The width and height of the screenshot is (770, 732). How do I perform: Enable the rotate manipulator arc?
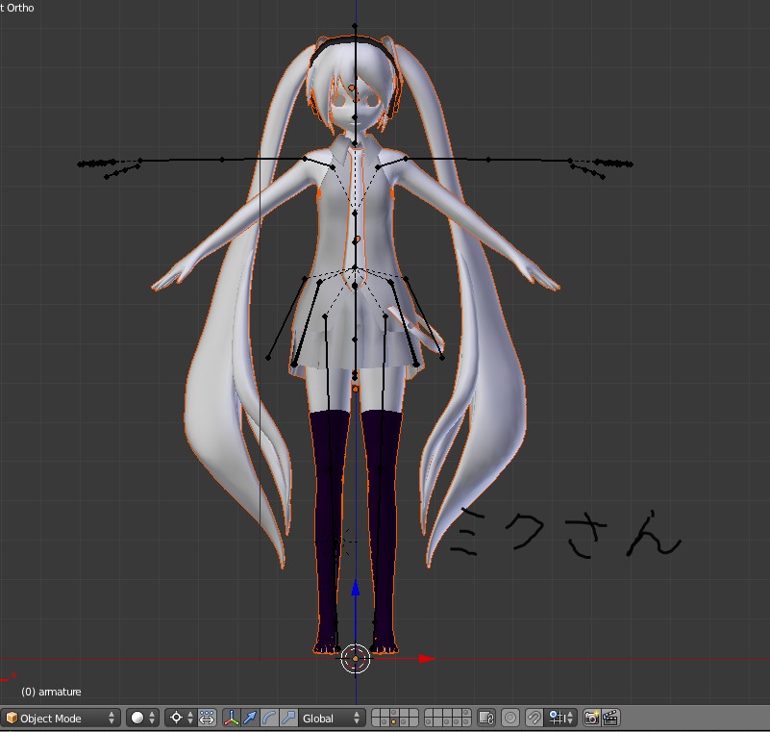[269, 718]
